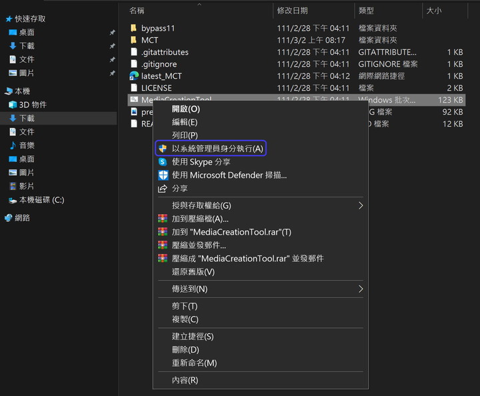Select 加到 "MediaCreationTool.rar"(T)
Viewport: 480px width, 396px height.
260,232
